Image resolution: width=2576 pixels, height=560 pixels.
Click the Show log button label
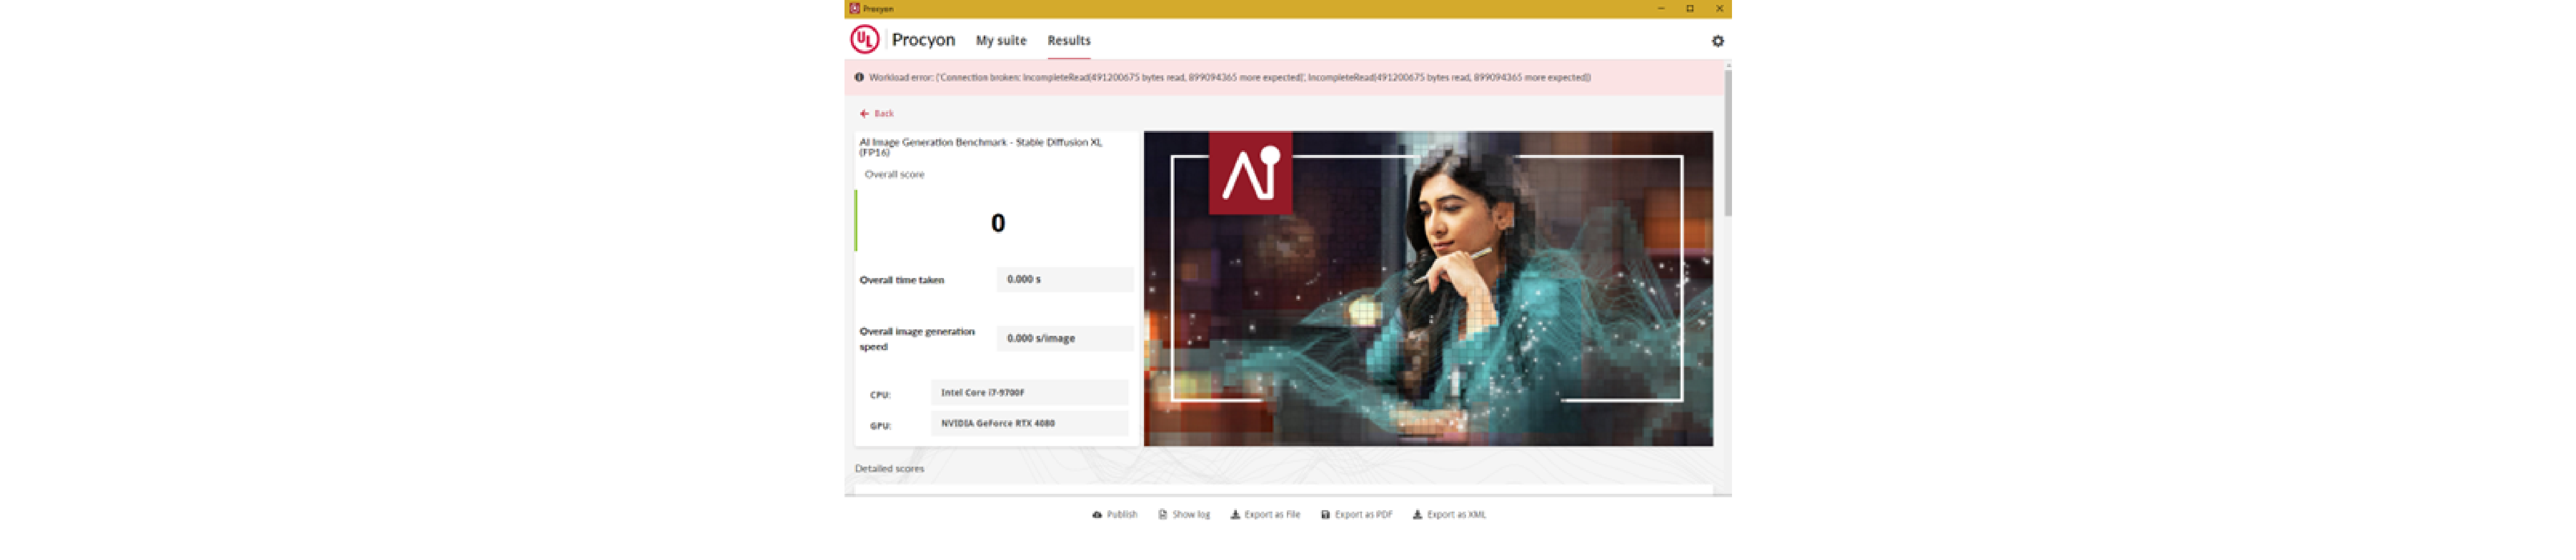pos(1191,515)
